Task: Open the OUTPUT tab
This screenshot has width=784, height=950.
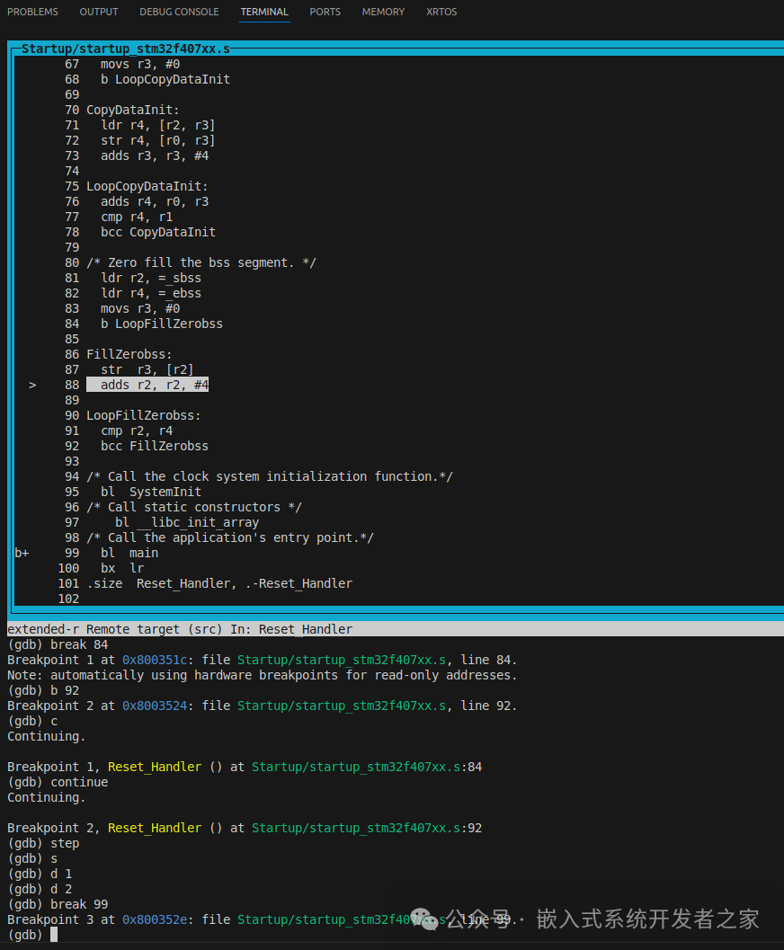Action: coord(99,12)
